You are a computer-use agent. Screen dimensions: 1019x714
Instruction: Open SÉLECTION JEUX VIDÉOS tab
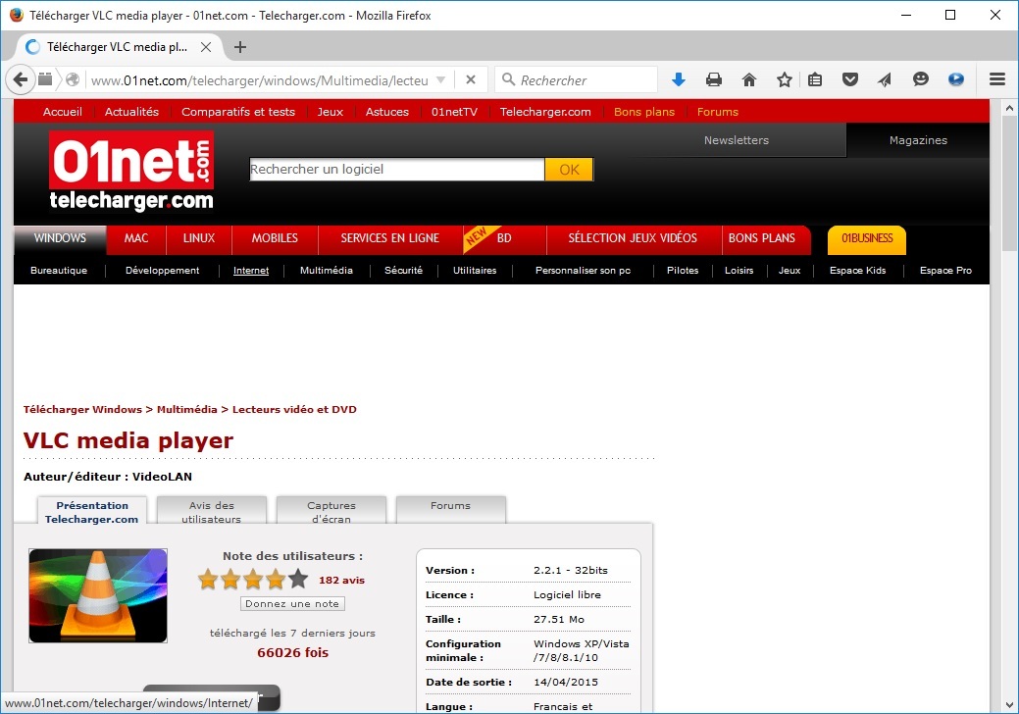633,238
